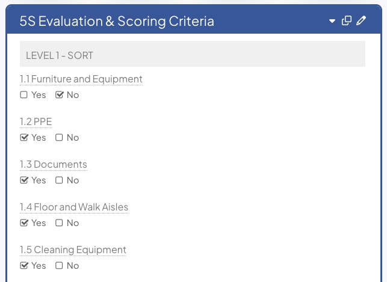Uncheck Yes for 1.2 PPE
Viewport: 387px width, 282px height.
point(24,138)
